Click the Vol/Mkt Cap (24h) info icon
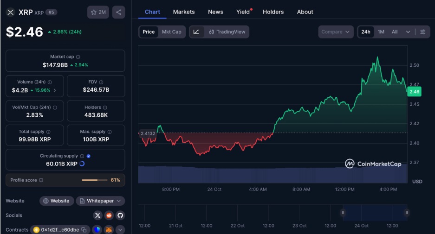 pos(55,108)
